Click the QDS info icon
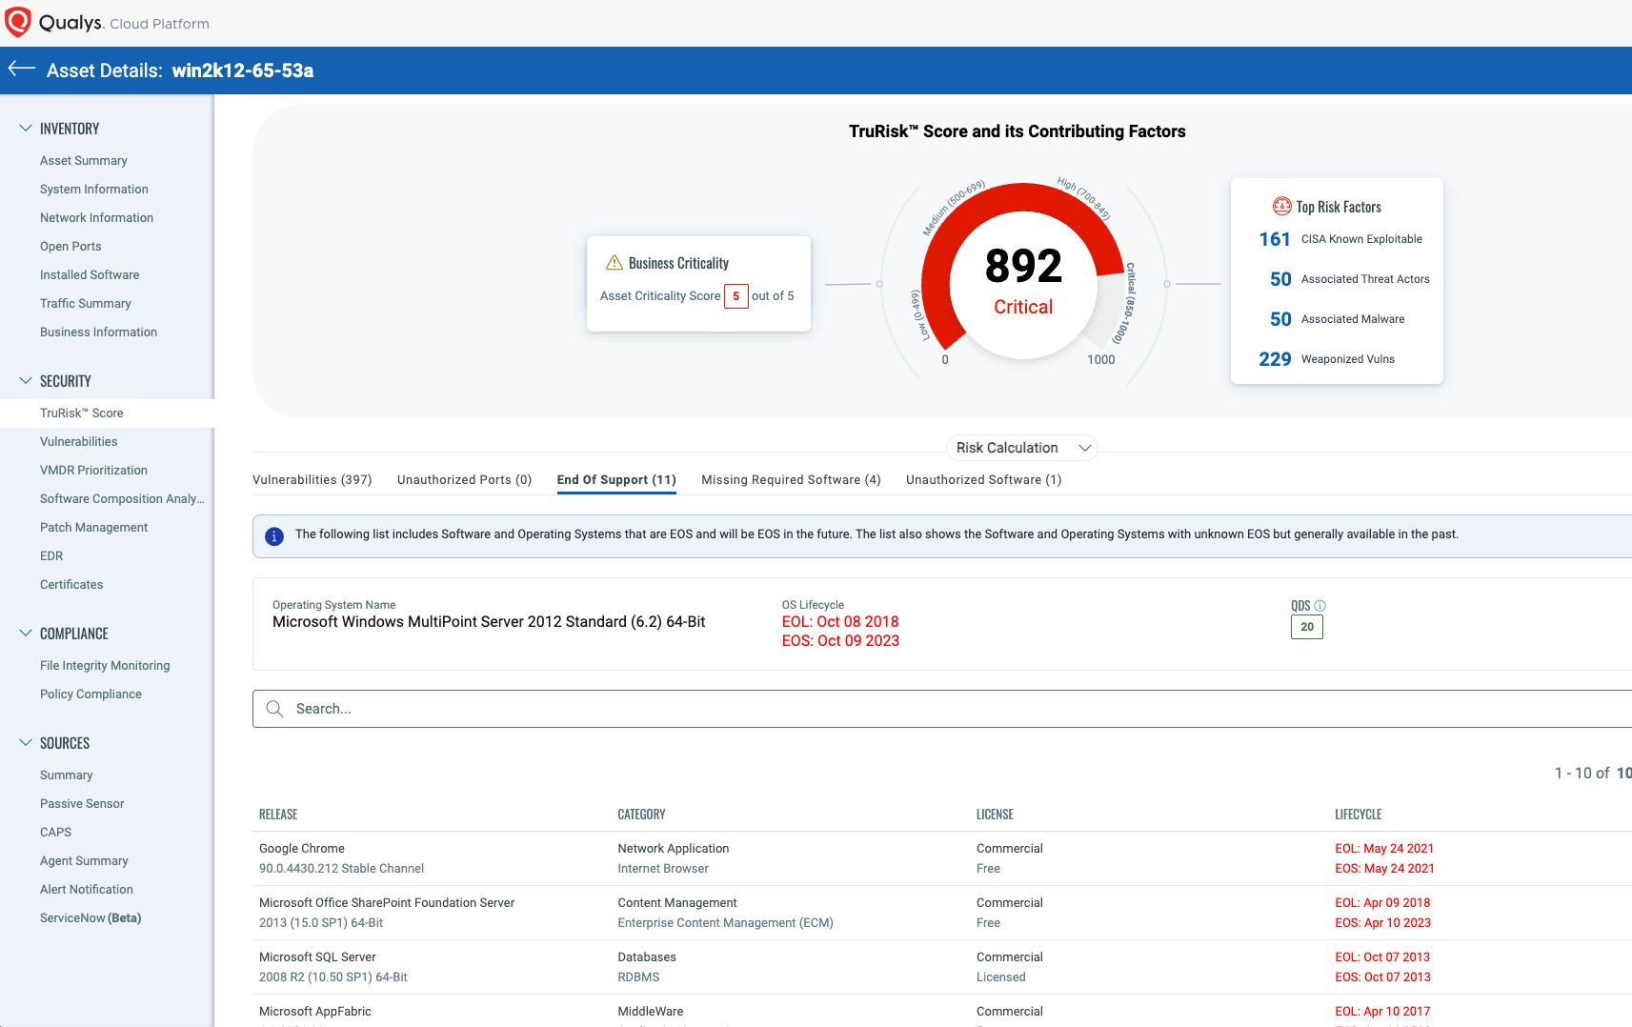 coord(1320,606)
